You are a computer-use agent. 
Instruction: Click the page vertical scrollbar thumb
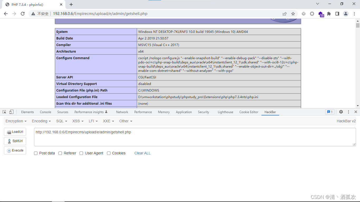pos(358,26)
